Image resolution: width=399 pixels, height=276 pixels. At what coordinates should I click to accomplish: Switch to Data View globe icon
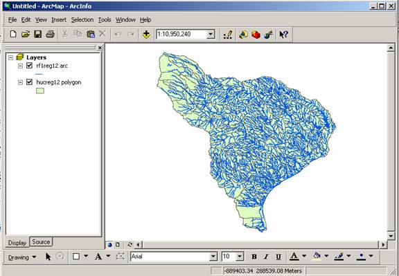click(110, 245)
